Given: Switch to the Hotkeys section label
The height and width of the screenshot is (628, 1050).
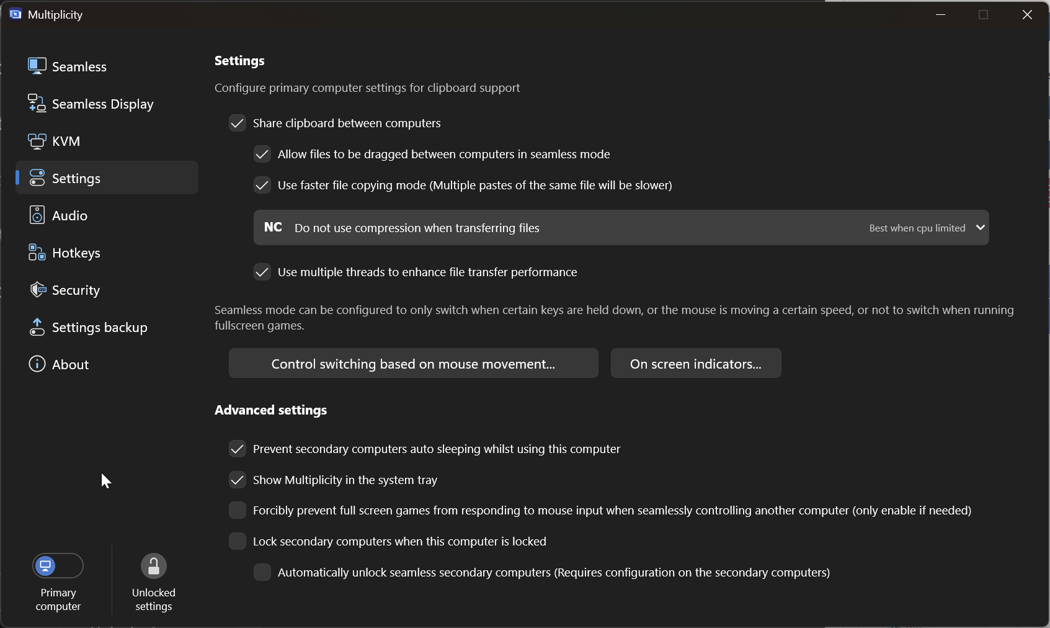Looking at the screenshot, I should 76,253.
